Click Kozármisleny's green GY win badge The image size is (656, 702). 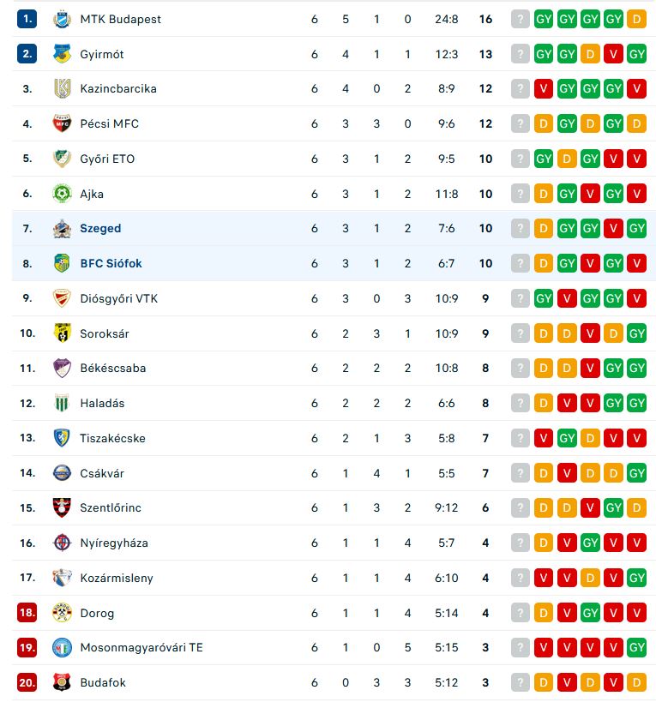[x=637, y=578]
